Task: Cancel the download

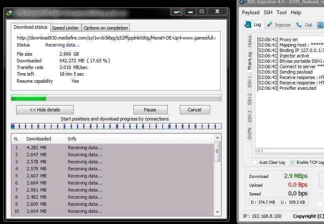Action: coord(195,110)
